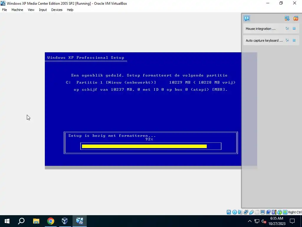Show hidden system tray icons

[250, 221]
